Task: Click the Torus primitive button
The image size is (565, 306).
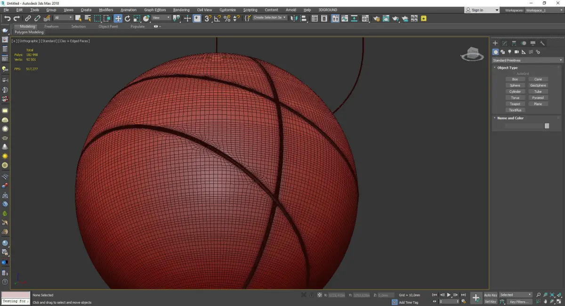Action: [x=515, y=98]
